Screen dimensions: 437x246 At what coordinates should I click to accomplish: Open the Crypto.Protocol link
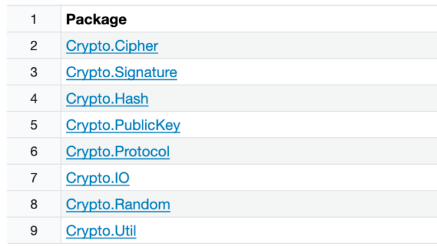click(x=118, y=152)
